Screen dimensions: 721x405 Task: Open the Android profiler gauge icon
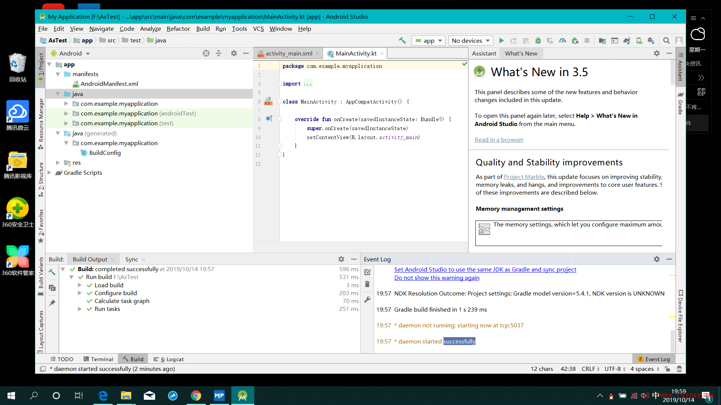[563, 40]
